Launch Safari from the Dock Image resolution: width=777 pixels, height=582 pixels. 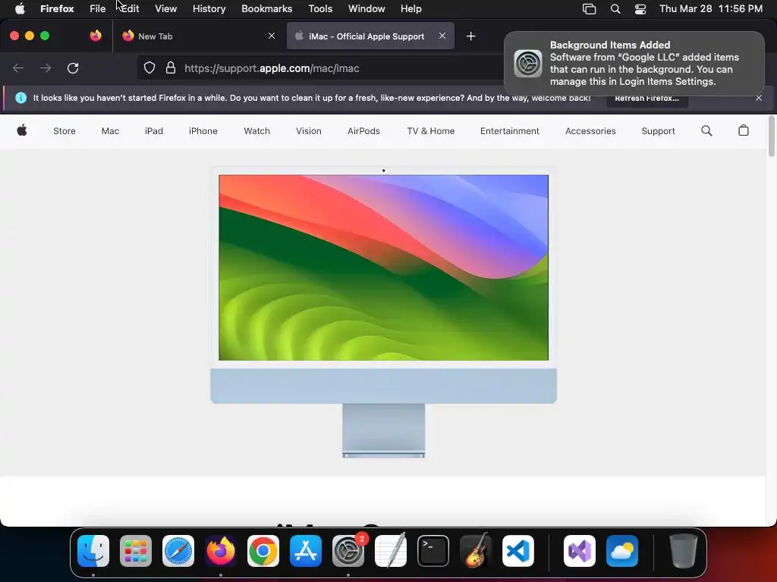(178, 551)
